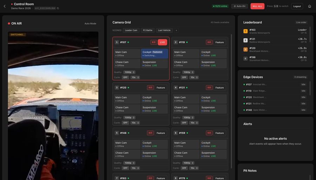Select the #131 Chase Cam feed

[x=186, y=109]
